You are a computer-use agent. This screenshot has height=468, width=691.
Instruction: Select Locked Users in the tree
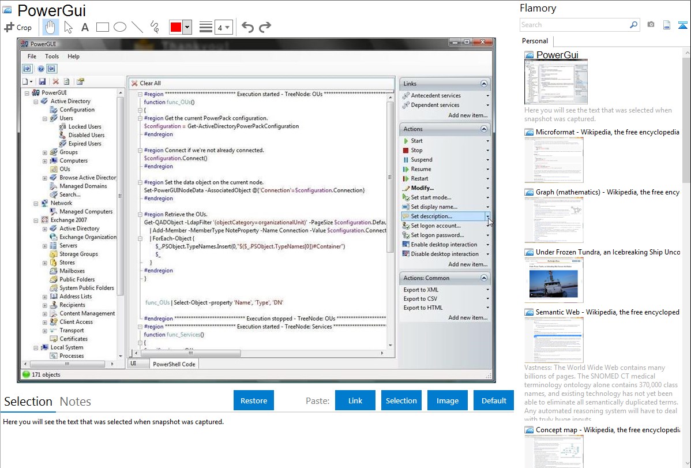coord(85,126)
